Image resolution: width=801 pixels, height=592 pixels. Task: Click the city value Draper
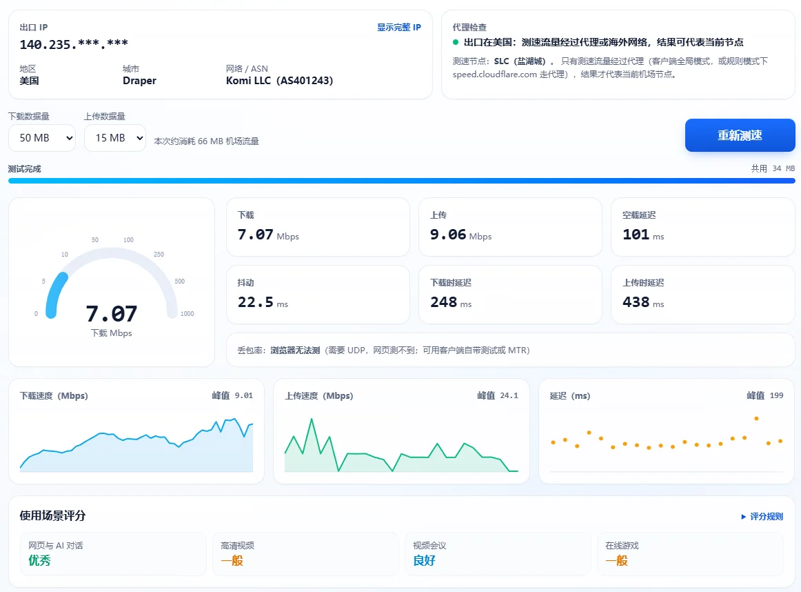pyautogui.click(x=139, y=81)
